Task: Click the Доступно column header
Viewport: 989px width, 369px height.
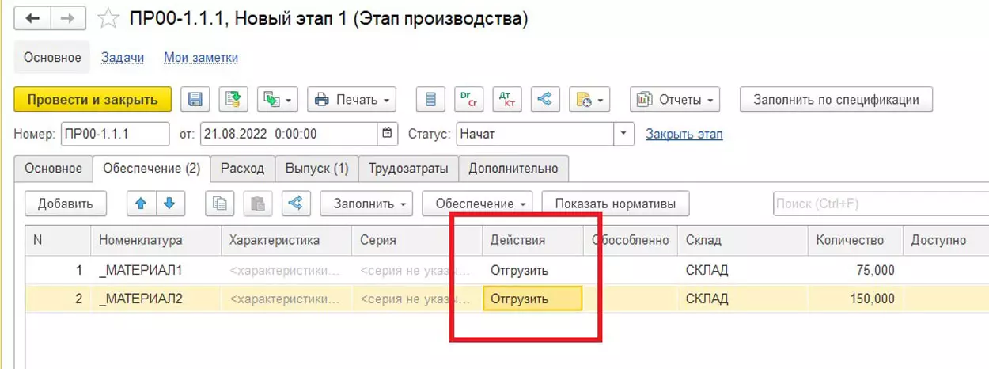Action: (x=945, y=240)
